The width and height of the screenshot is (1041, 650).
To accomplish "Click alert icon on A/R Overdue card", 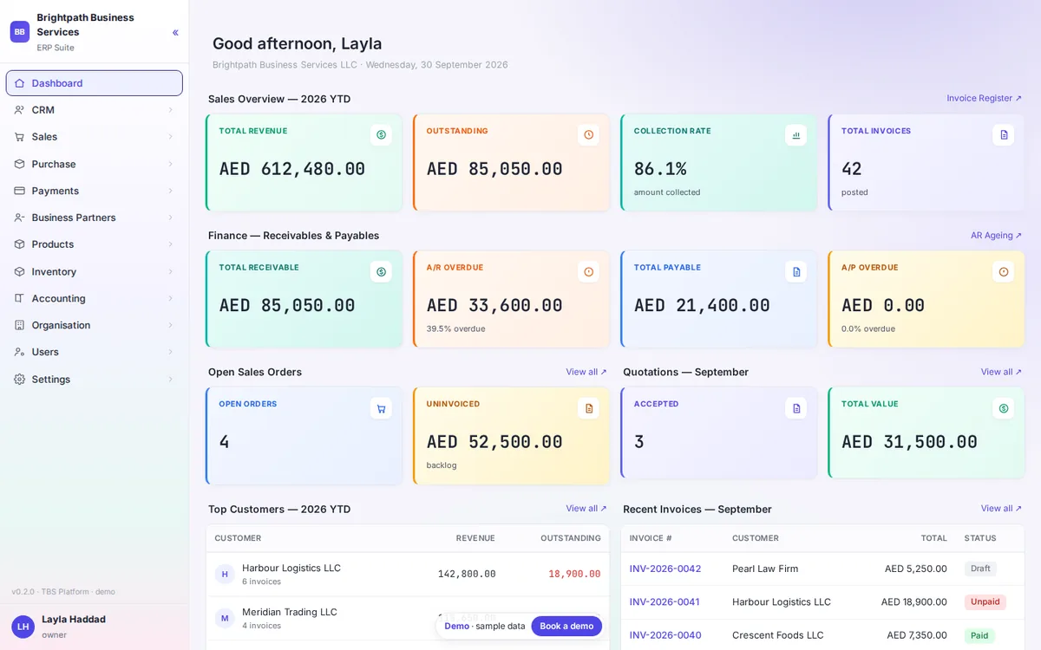I will [588, 272].
